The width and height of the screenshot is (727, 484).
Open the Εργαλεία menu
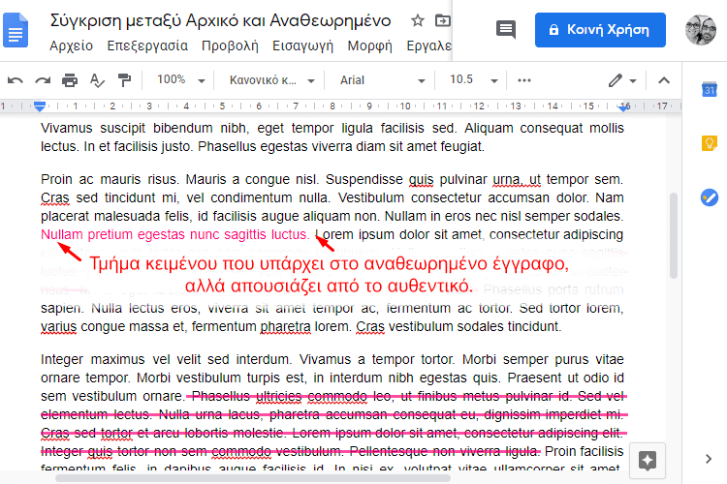[428, 45]
